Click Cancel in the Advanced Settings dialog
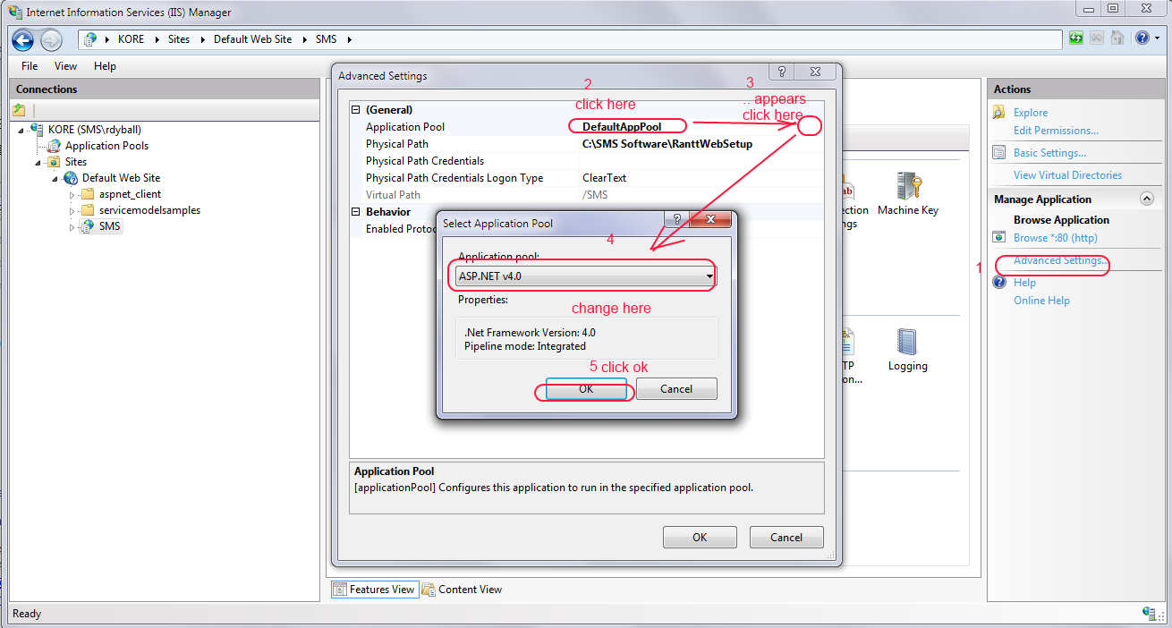 coord(786,537)
